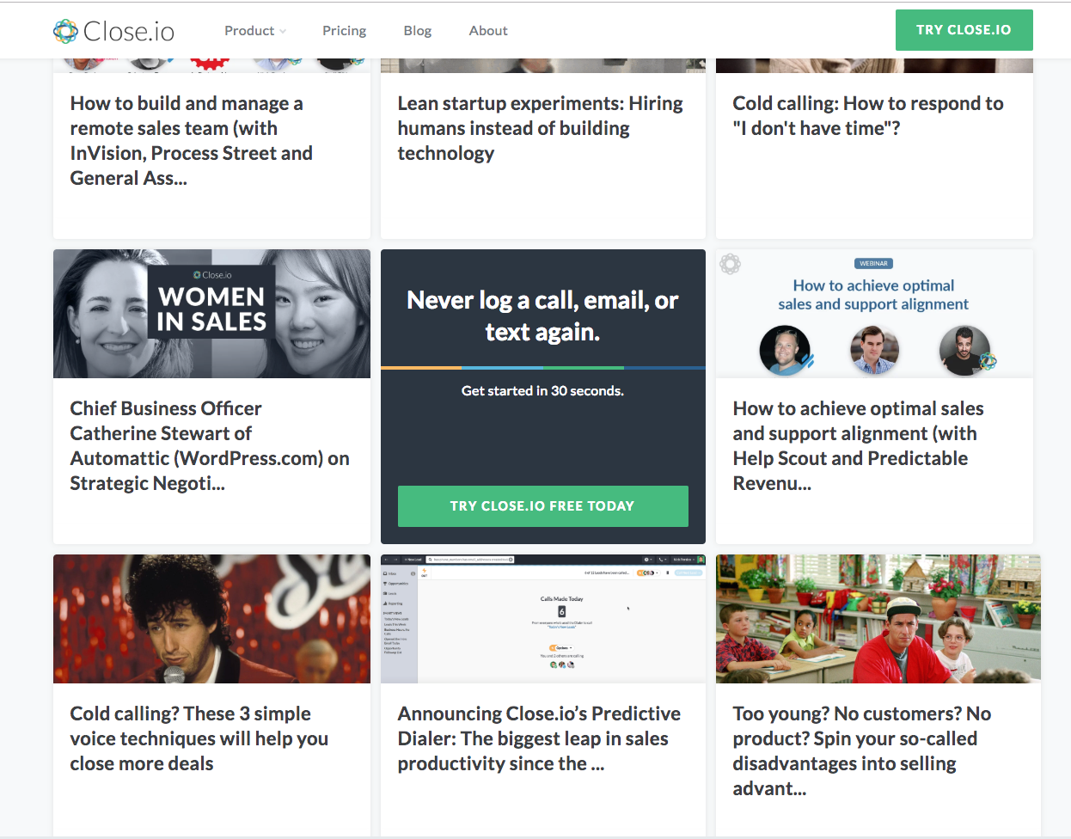This screenshot has height=839, width=1071.
Task: Click the Close.io logo icon
Action: (65, 31)
